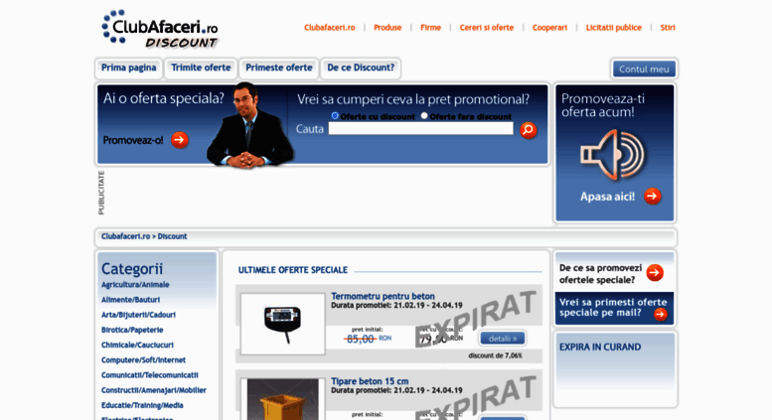The width and height of the screenshot is (772, 420).
Task: Click Vrei sa primesti oferte speciale pe mail? text
Action: pyautogui.click(x=613, y=308)
